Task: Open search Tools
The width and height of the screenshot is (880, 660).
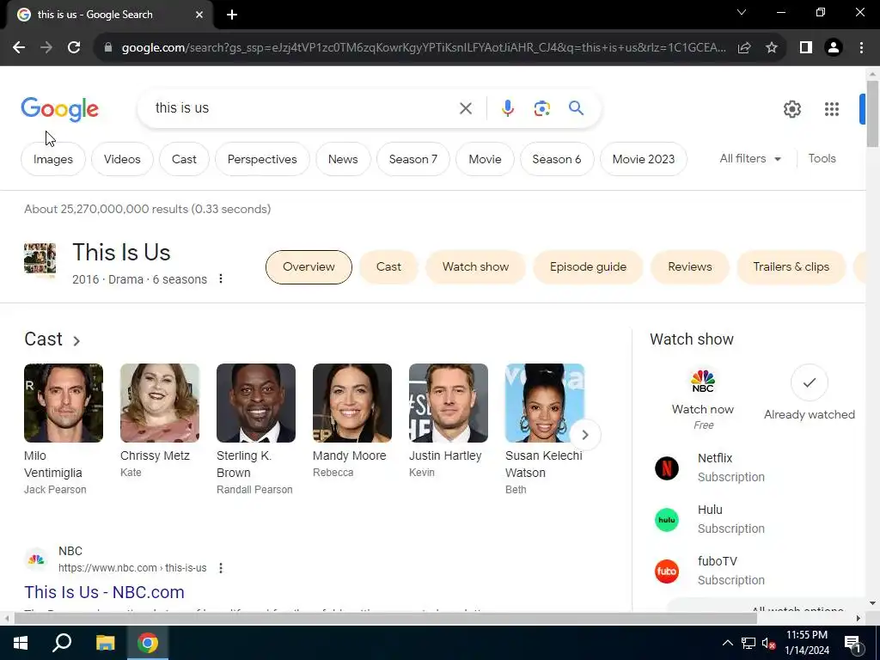Action: tap(822, 159)
